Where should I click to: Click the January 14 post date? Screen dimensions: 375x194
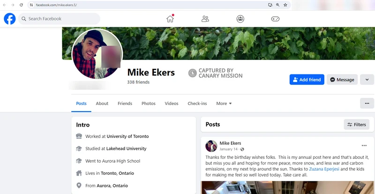click(229, 149)
